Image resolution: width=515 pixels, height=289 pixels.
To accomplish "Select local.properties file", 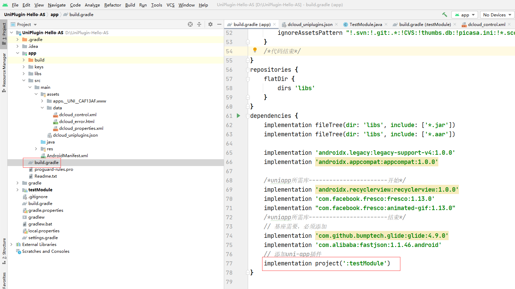I will point(44,231).
